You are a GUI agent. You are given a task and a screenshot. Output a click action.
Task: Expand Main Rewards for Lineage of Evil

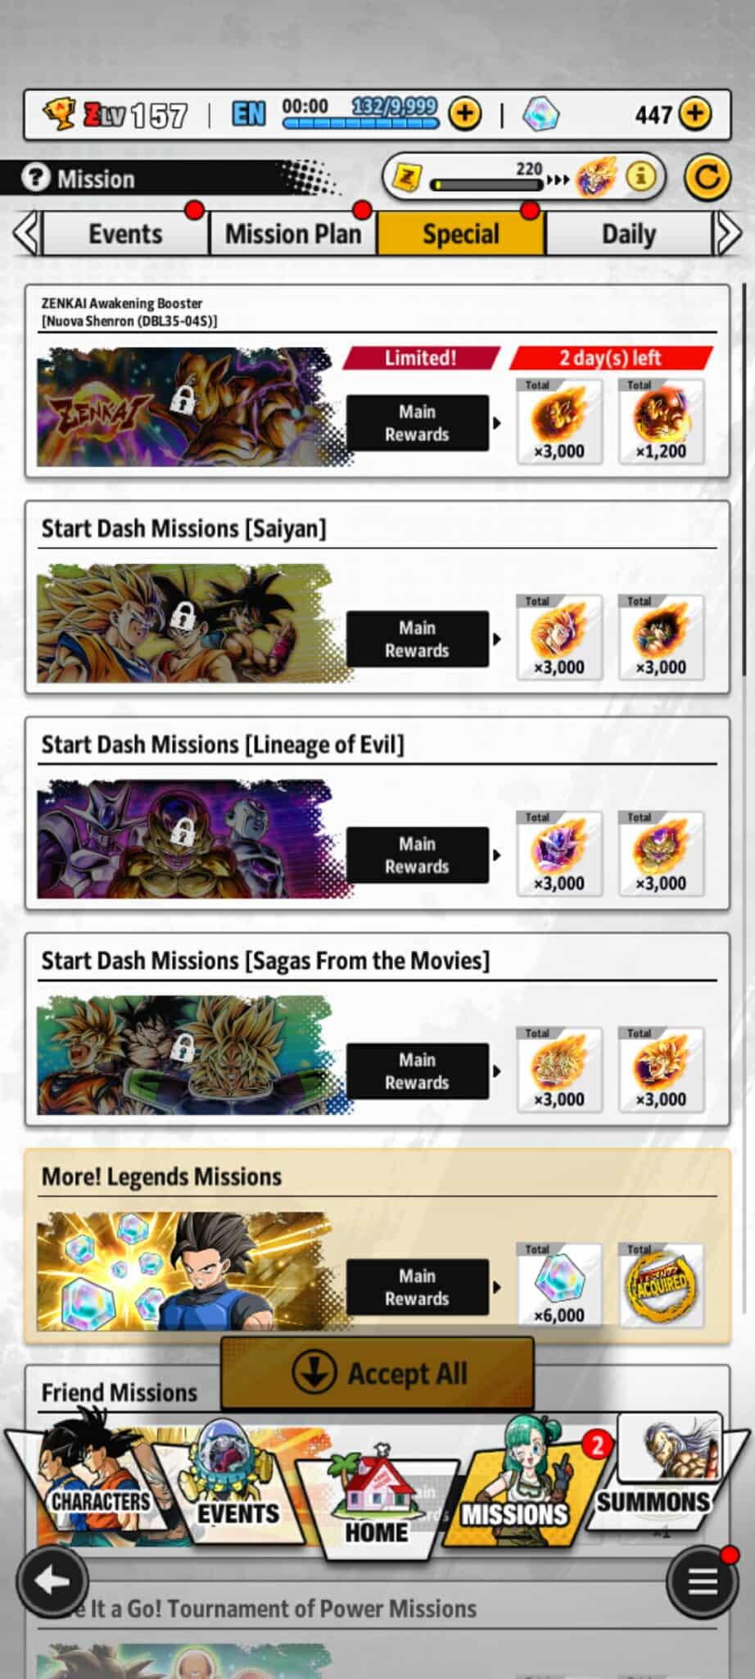pos(418,855)
